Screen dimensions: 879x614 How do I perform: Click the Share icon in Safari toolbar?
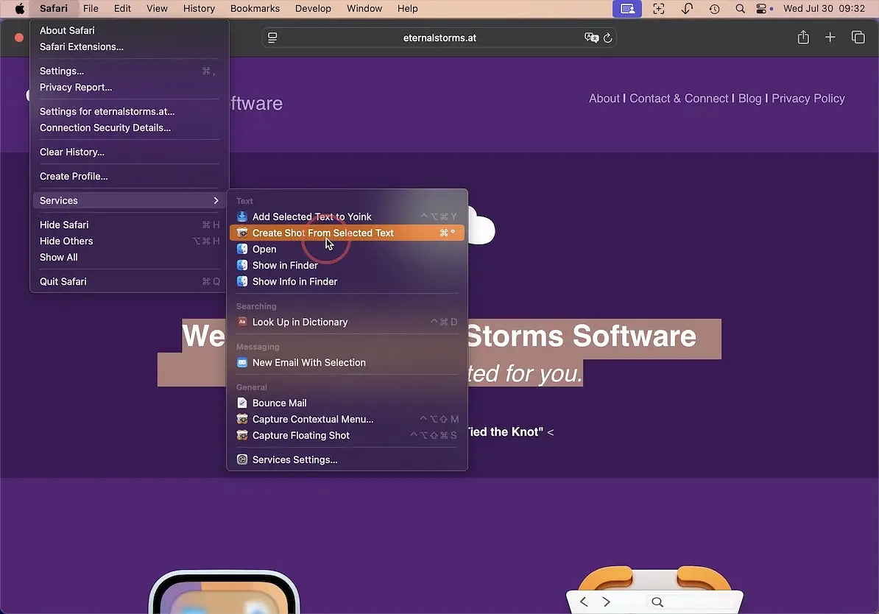(803, 38)
